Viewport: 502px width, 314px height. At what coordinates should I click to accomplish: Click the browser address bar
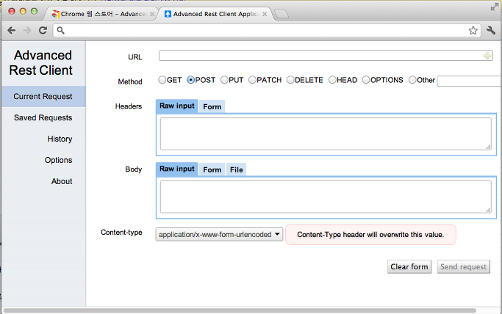[x=267, y=30]
